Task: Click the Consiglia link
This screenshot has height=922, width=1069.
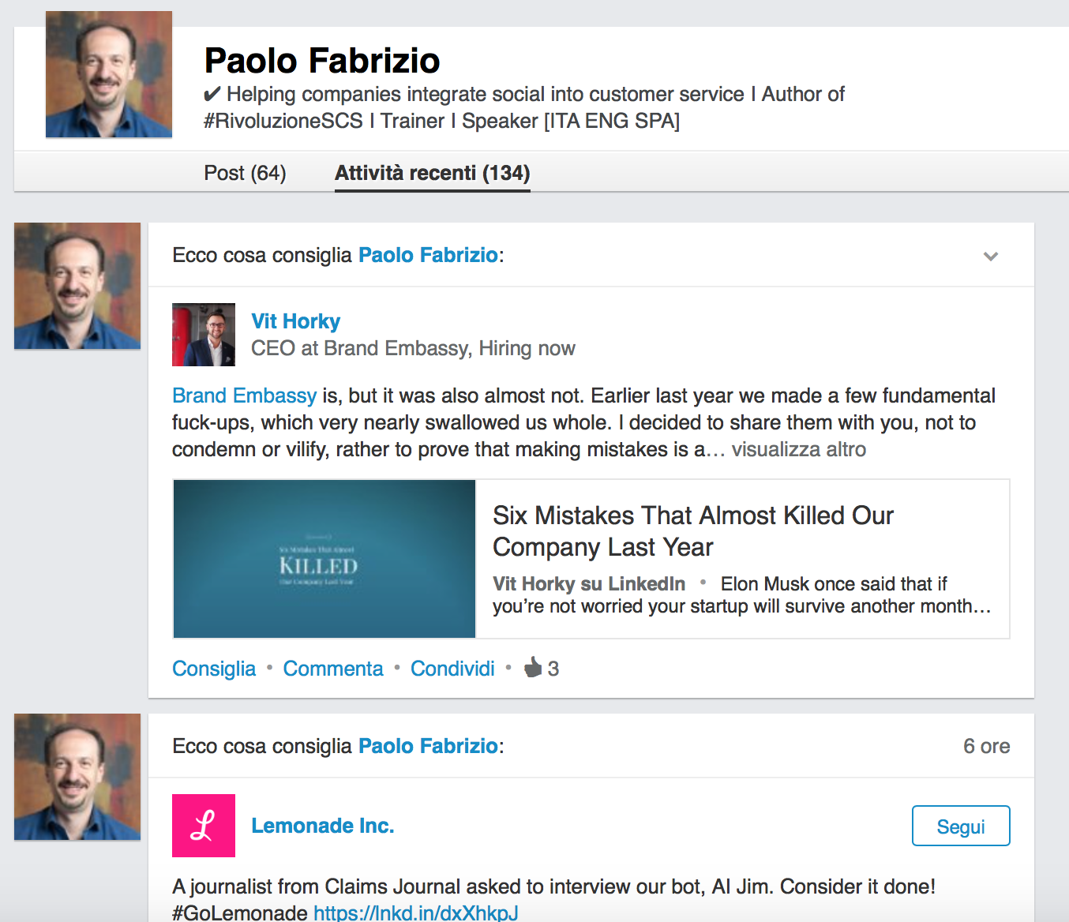Action: click(x=214, y=669)
